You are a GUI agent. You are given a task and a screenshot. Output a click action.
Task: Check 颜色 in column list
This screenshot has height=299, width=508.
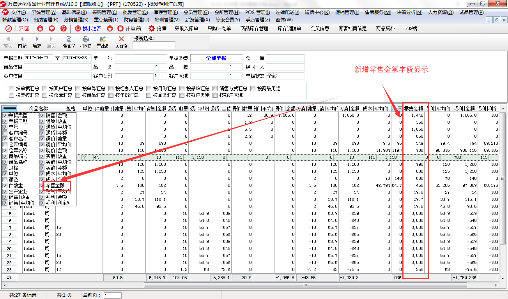coord(5,180)
